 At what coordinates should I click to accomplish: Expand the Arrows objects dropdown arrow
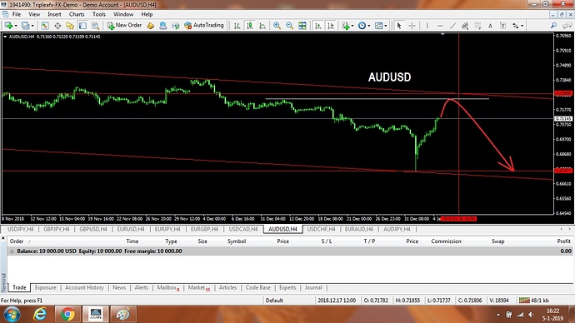(x=522, y=26)
